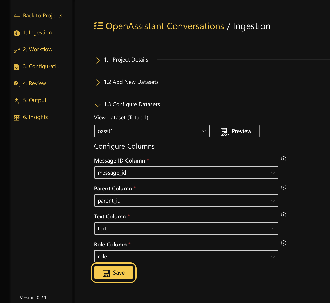
Task: Click the Review magnifier icon
Action: 17,84
